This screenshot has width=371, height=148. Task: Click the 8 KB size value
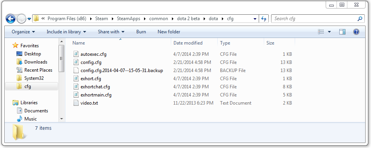click(x=287, y=87)
